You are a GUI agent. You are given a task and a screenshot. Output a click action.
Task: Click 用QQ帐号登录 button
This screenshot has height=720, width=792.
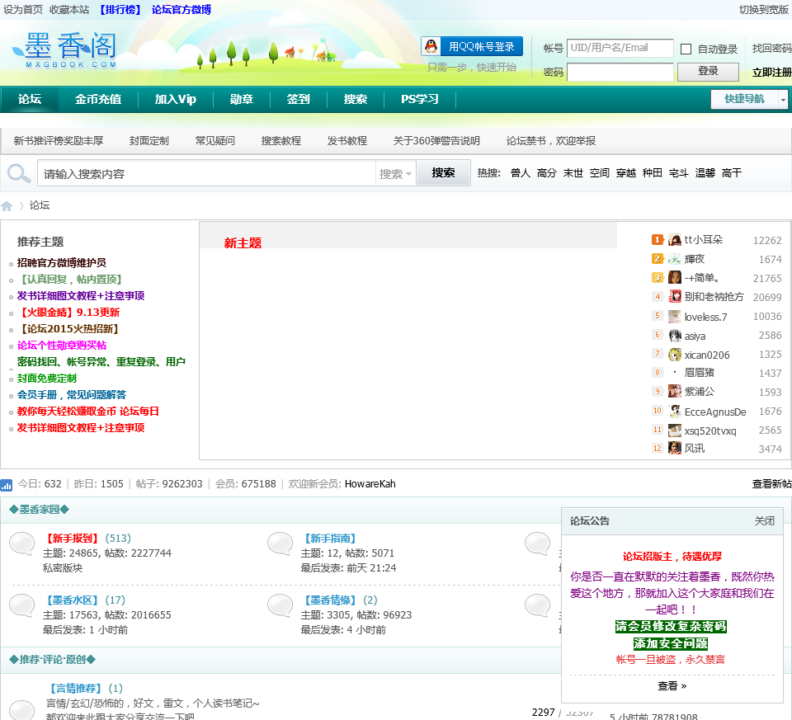(472, 46)
